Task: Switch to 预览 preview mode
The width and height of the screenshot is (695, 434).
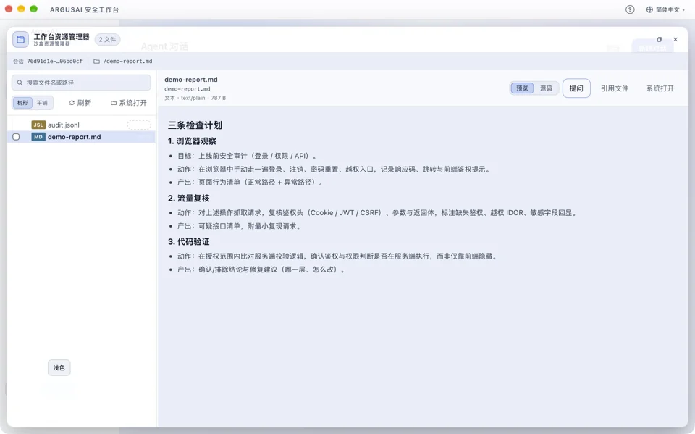Action: point(522,88)
